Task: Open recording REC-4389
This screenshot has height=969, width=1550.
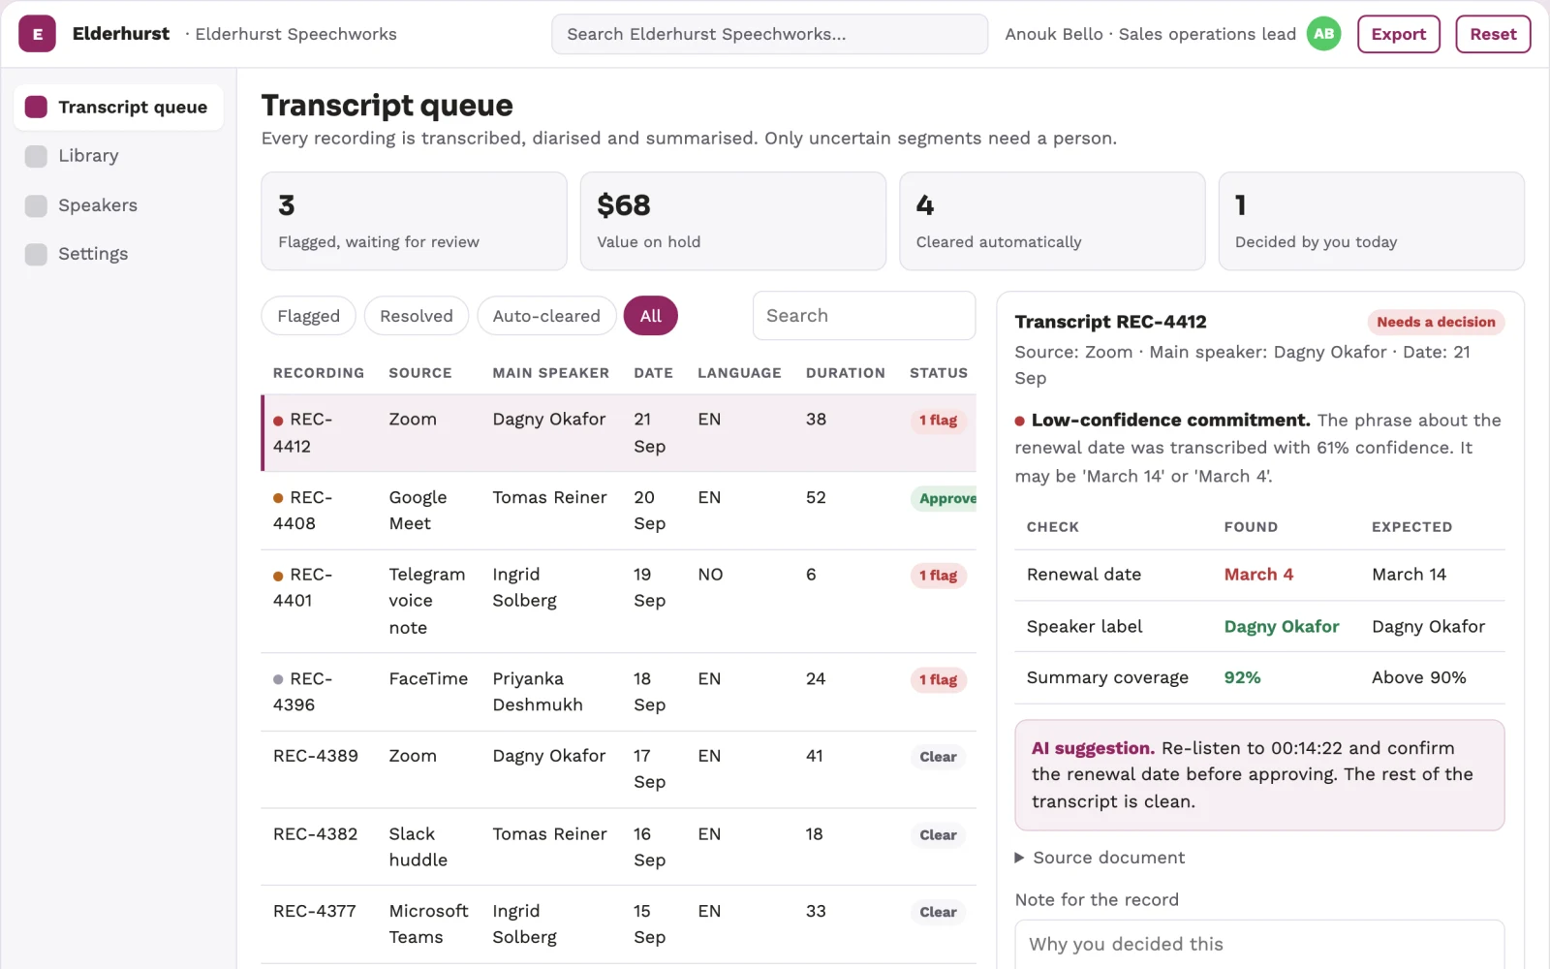Action: (619, 769)
